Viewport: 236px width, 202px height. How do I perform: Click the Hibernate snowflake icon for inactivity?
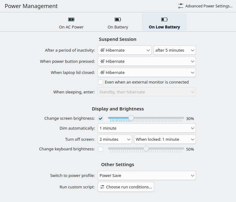click(102, 50)
